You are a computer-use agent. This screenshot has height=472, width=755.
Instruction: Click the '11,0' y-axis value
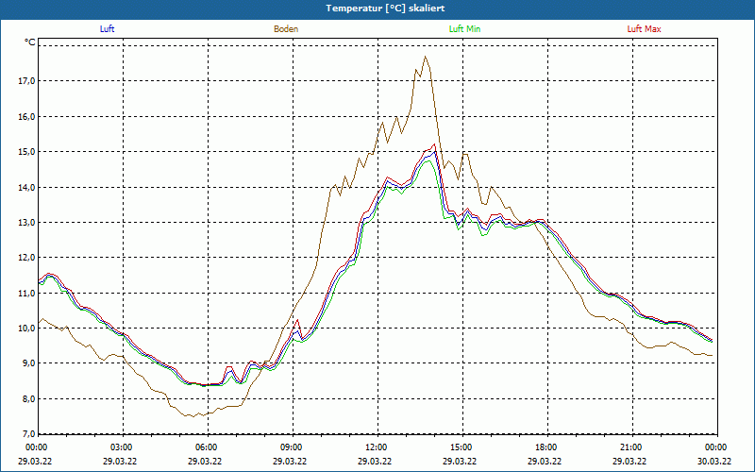[x=26, y=293]
